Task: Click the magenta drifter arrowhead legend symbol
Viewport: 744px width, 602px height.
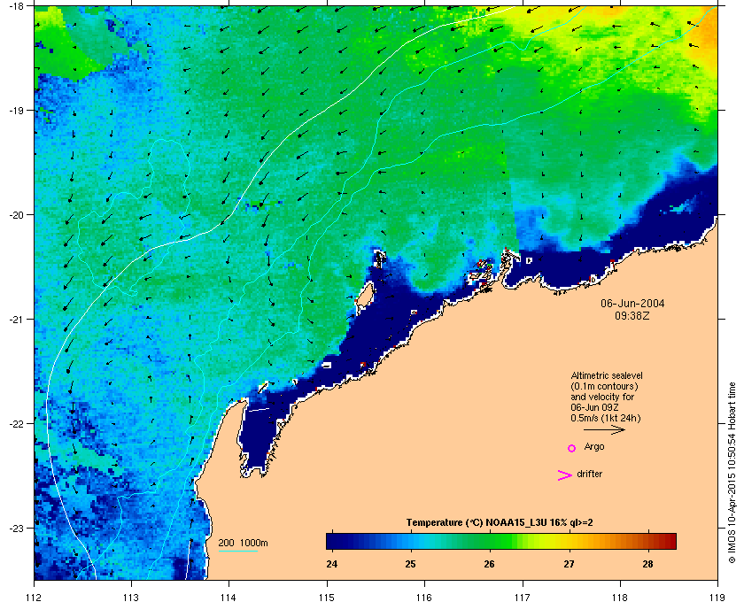Action: [x=565, y=475]
